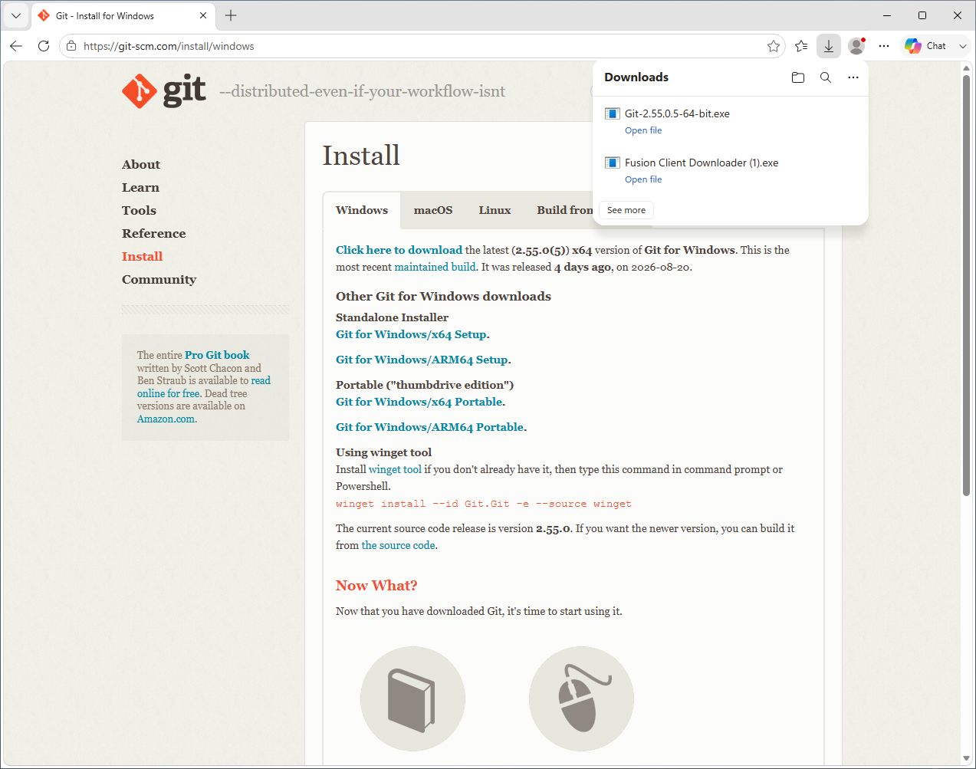This screenshot has width=976, height=769.
Task: Bookmark this page with star icon
Action: point(774,46)
